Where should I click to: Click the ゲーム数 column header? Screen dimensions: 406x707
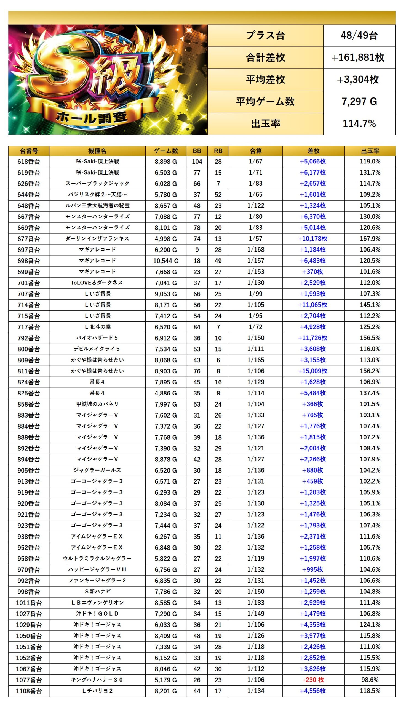pyautogui.click(x=166, y=151)
